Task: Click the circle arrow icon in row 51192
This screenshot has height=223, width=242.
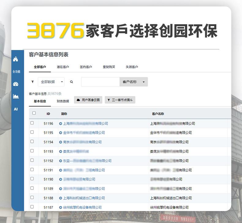Action: [x=61, y=161]
